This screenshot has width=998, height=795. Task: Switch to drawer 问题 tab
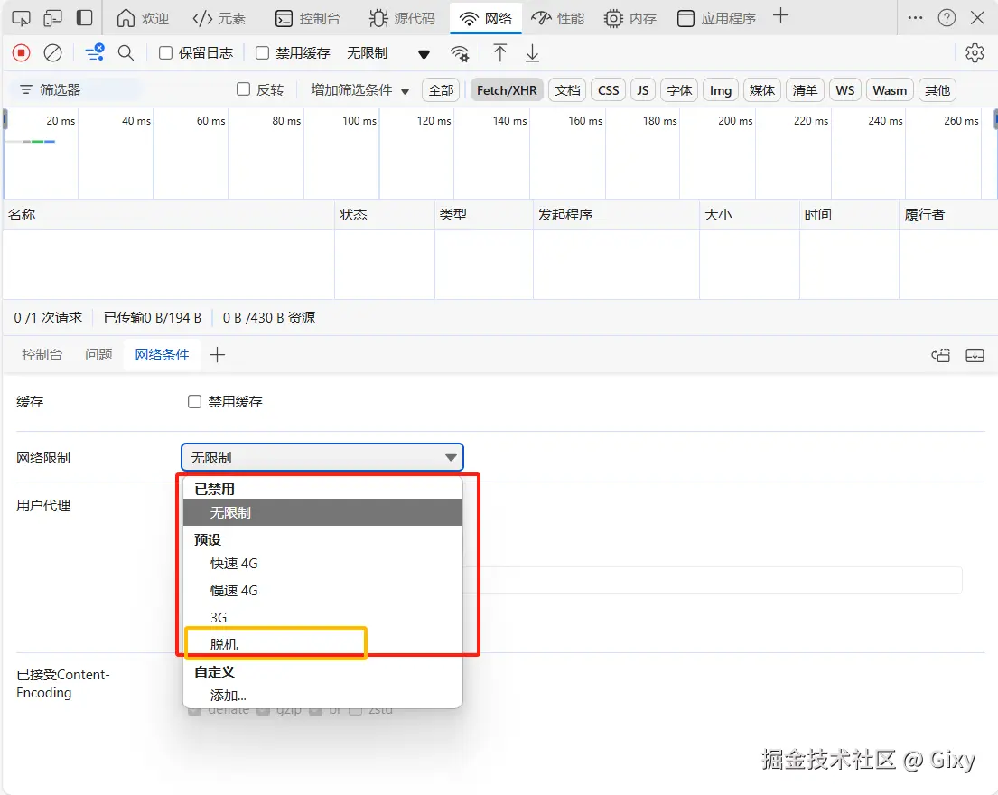[x=98, y=354]
